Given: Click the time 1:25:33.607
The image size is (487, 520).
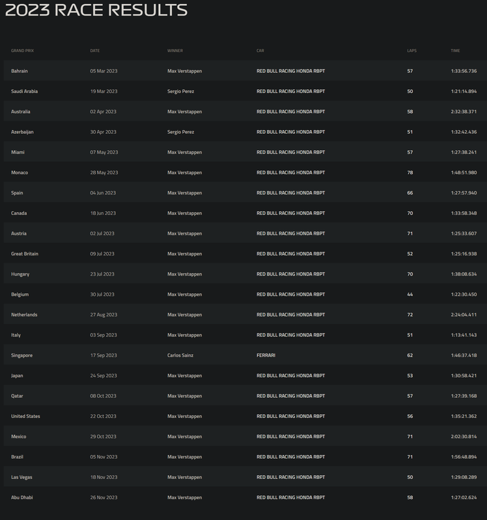Looking at the screenshot, I should pos(464,233).
